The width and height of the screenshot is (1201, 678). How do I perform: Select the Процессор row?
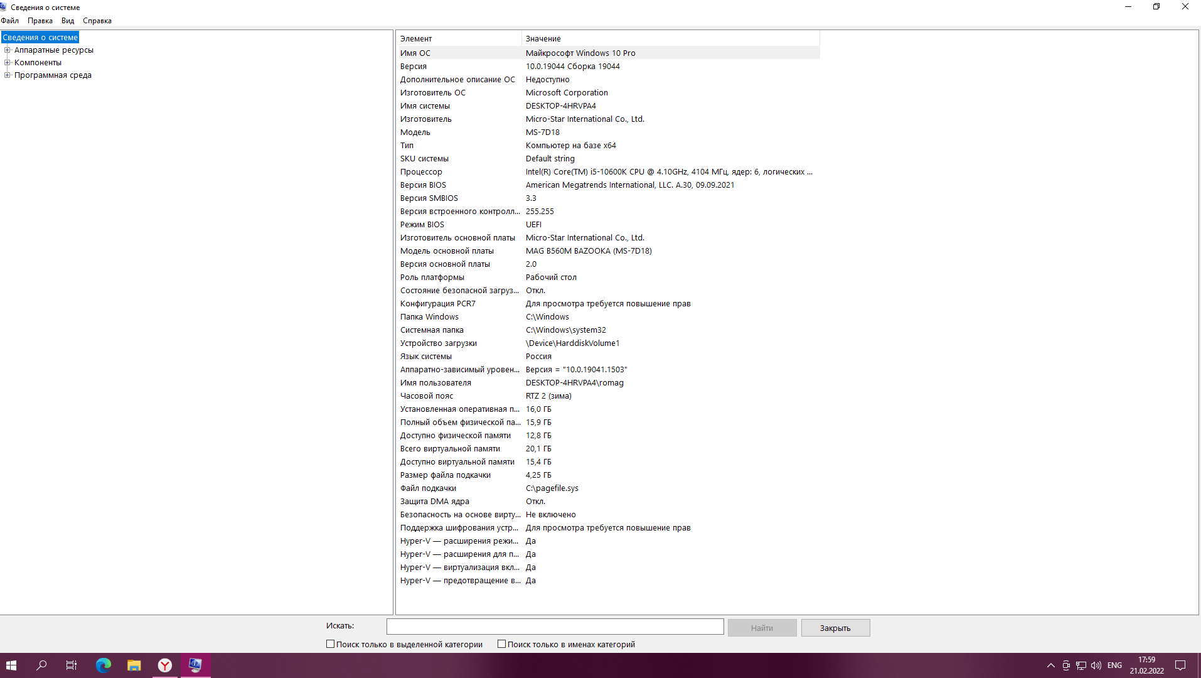click(x=609, y=172)
